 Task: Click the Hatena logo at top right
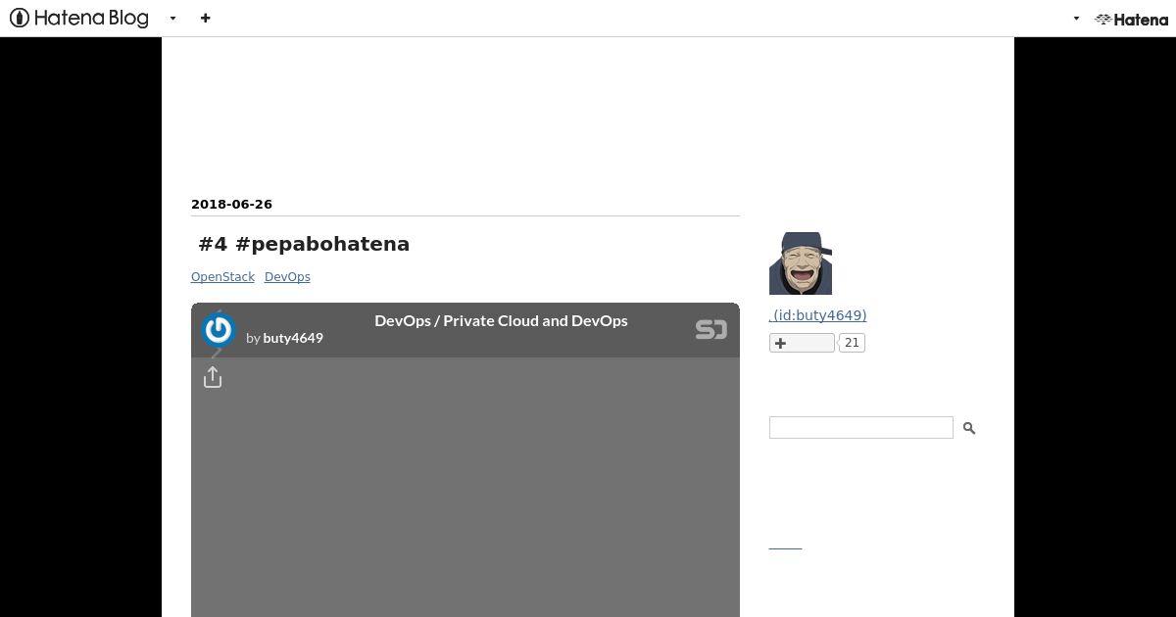1131,19
